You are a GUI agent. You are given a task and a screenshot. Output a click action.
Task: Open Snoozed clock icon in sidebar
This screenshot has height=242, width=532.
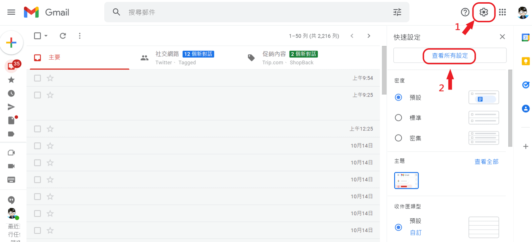point(11,94)
